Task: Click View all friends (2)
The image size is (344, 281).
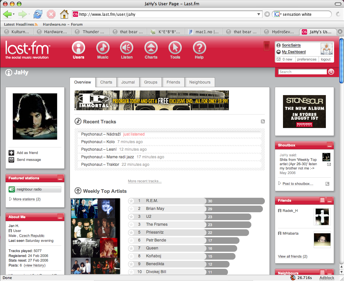Action: pyautogui.click(x=293, y=257)
